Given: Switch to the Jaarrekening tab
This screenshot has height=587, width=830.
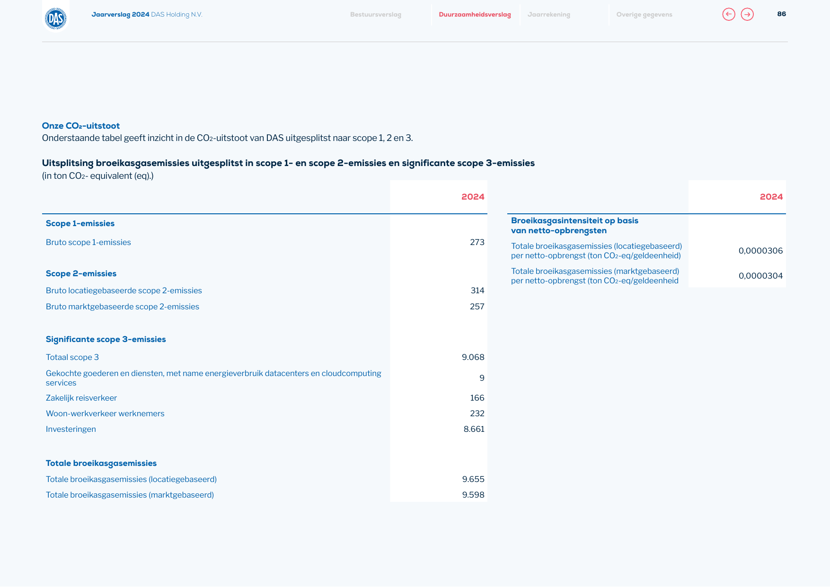Looking at the screenshot, I should [x=549, y=15].
